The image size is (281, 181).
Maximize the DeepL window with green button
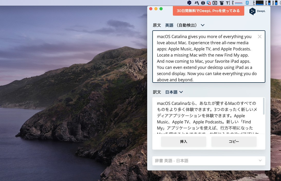[161, 9]
